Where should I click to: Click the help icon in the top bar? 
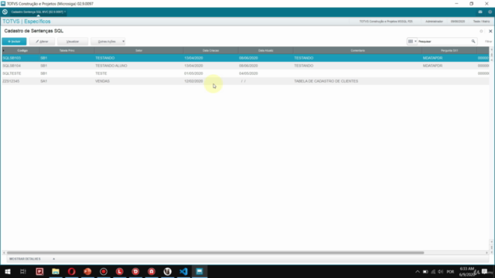point(490,12)
